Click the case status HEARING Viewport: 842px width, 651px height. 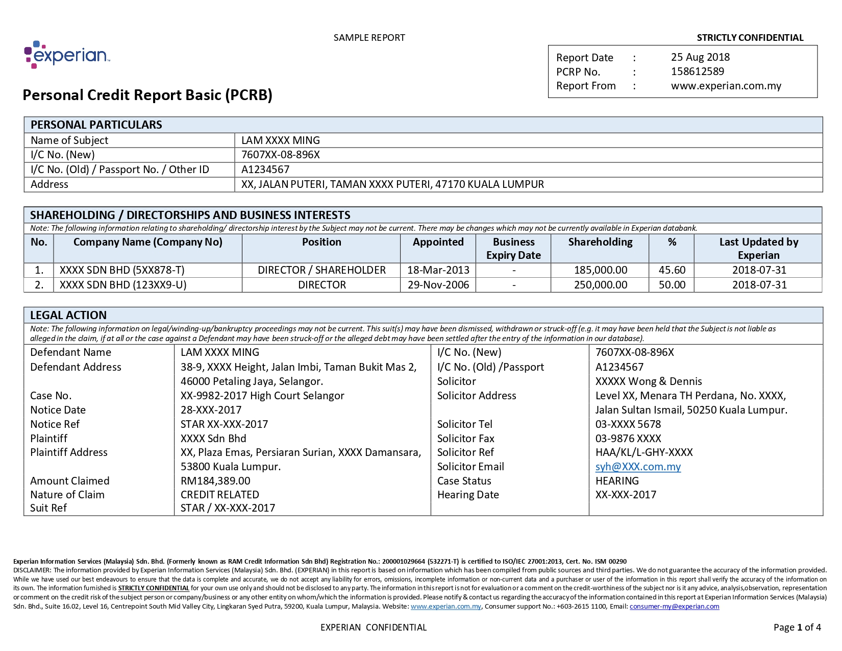pos(617,481)
